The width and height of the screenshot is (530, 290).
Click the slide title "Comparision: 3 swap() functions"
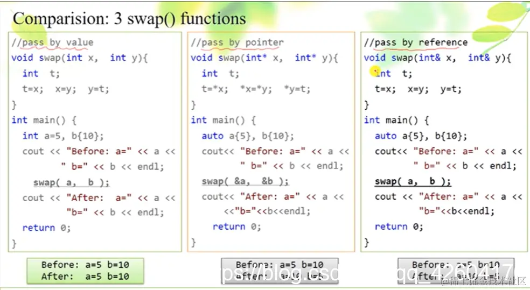[x=129, y=19]
